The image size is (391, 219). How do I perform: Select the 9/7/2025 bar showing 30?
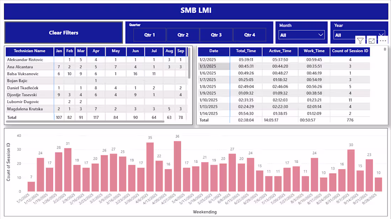(x=351, y=171)
